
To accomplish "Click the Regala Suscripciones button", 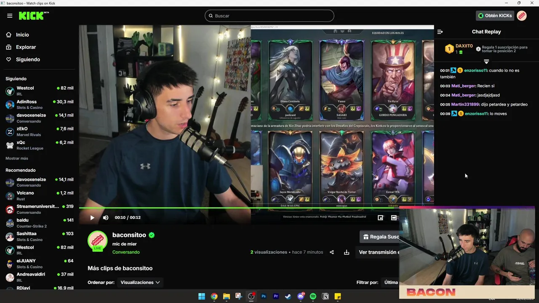I will [380, 237].
